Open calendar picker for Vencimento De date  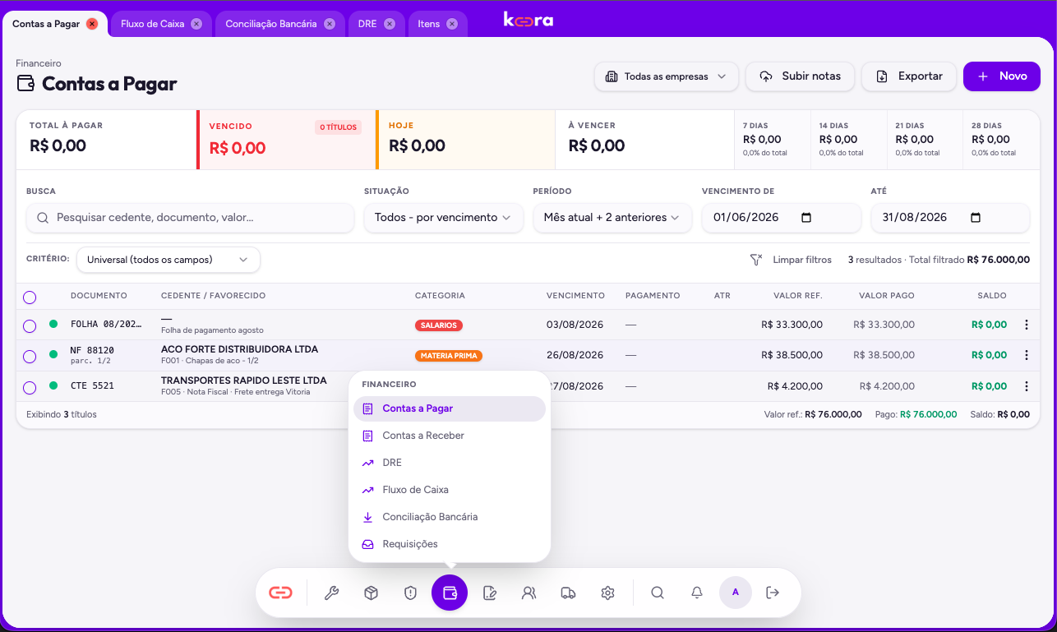pyautogui.click(x=806, y=218)
